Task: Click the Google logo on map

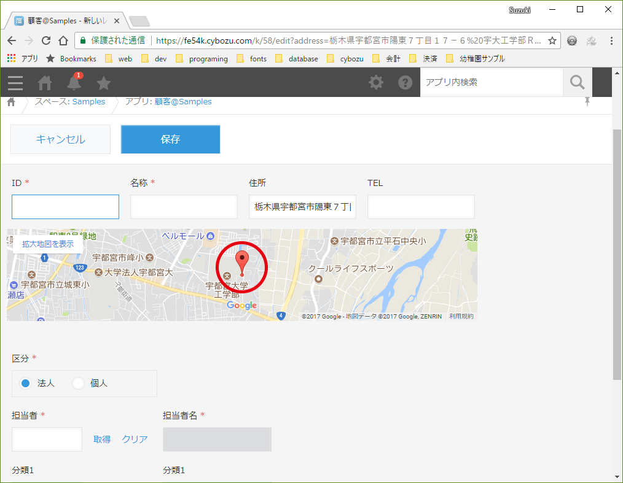Action: [241, 305]
